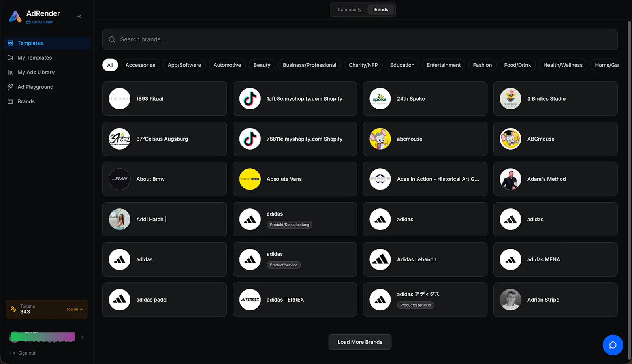Click the 24th Spoke logo
The image size is (632, 364).
click(x=380, y=99)
